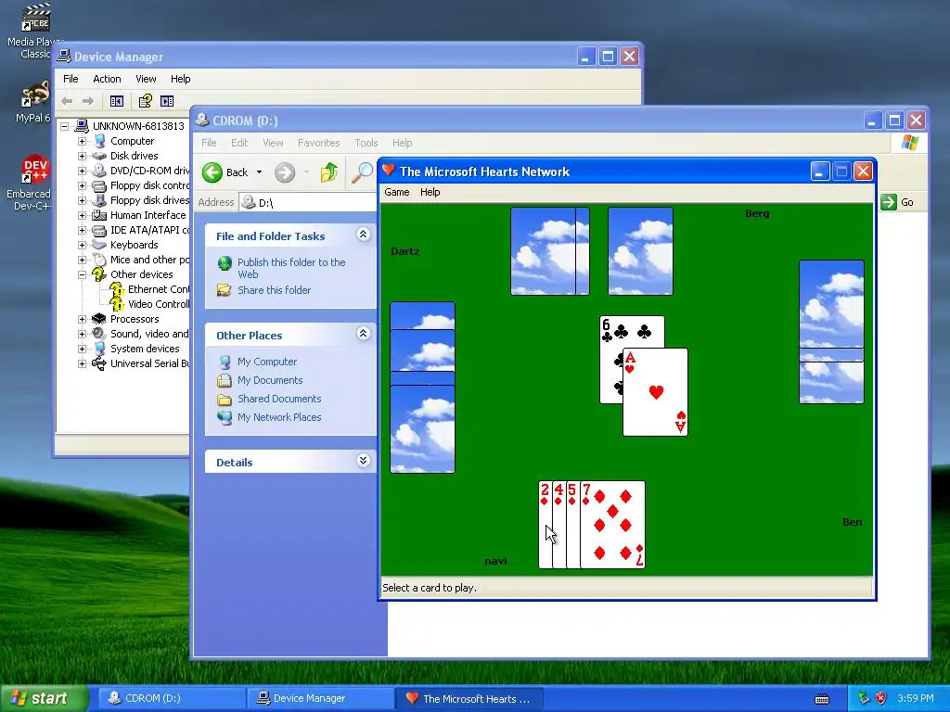Expand the Disk drives tree node
Viewport: 950px width, 712px height.
[82, 156]
